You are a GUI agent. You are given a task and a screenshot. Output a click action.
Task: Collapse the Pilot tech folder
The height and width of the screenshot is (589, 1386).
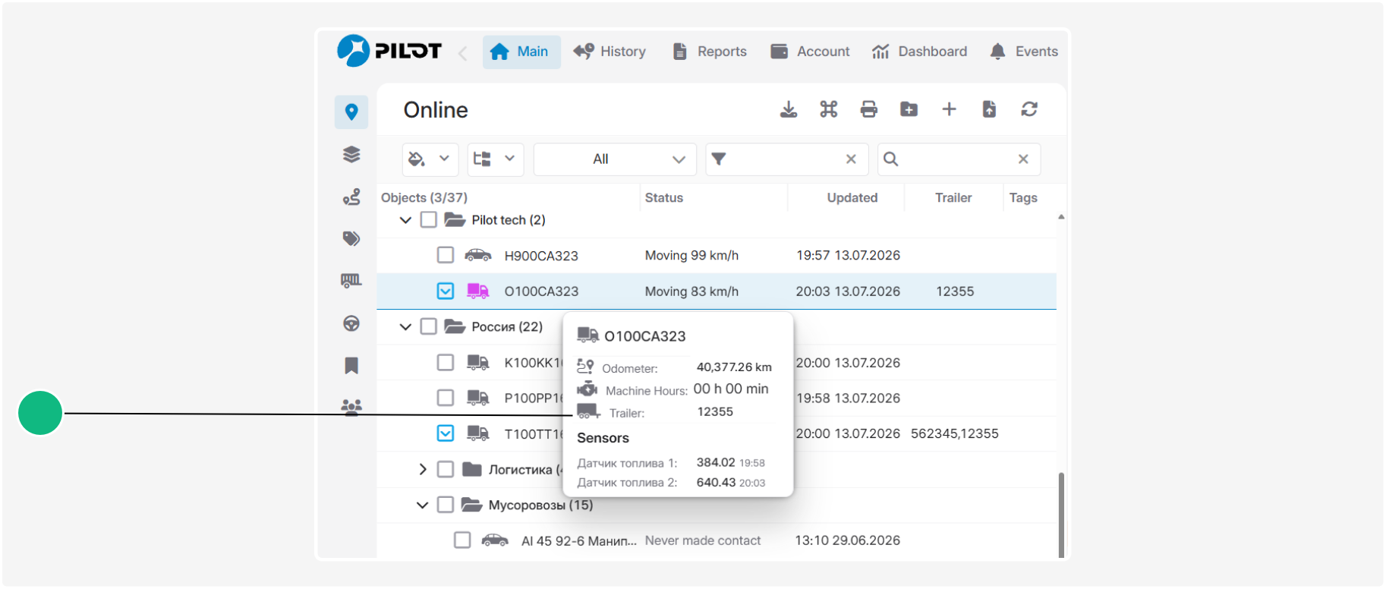(x=405, y=220)
